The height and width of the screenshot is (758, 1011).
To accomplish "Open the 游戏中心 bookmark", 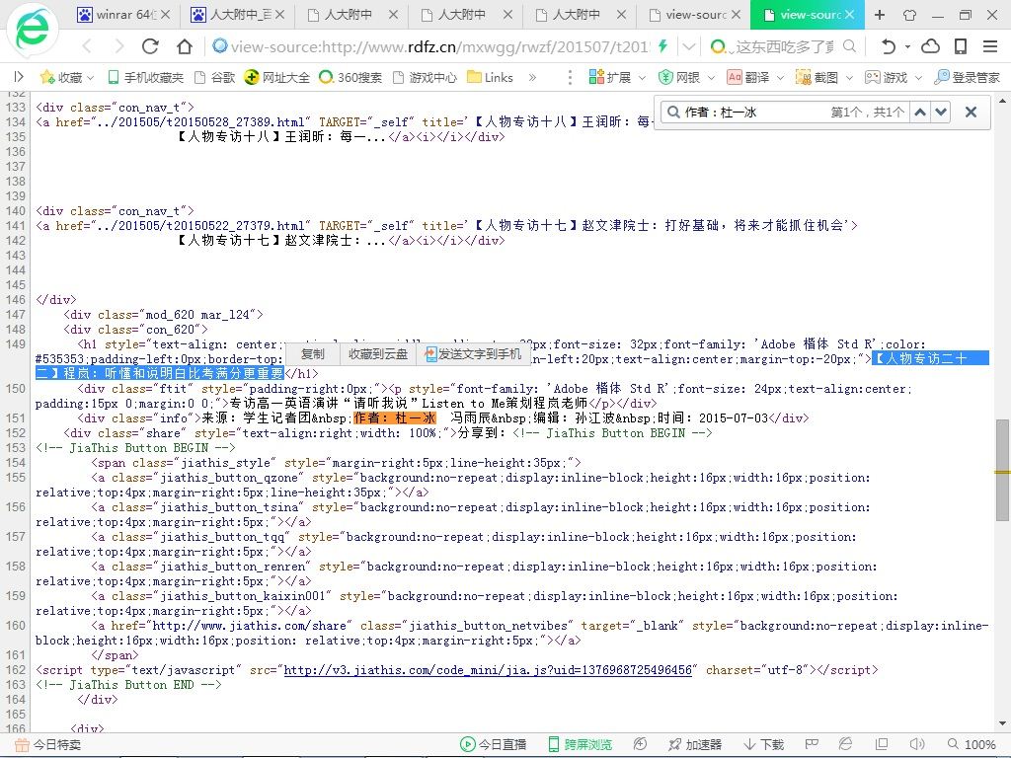I will coord(425,77).
